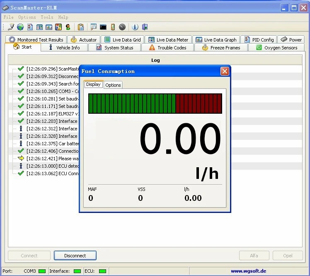Open the File menu
Screen dimensions: 310x276
(x=9, y=17)
